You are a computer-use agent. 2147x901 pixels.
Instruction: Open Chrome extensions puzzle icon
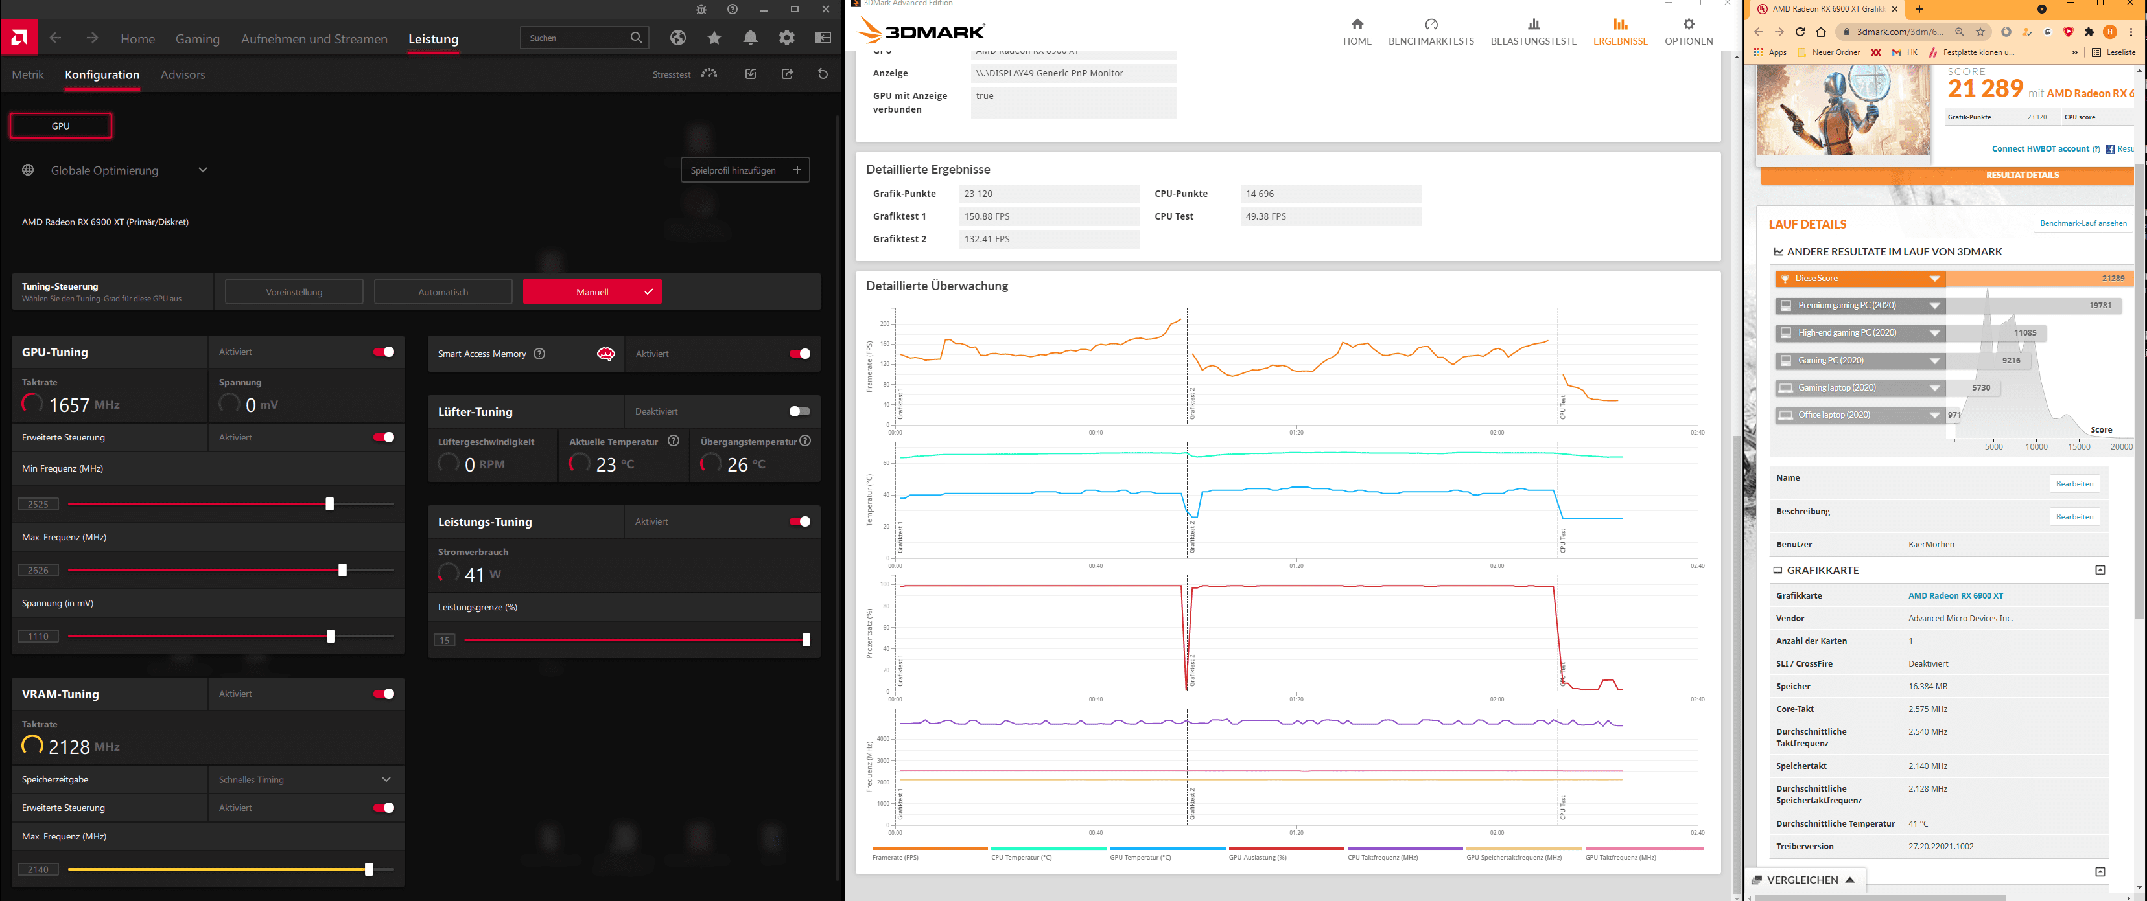click(x=2089, y=32)
